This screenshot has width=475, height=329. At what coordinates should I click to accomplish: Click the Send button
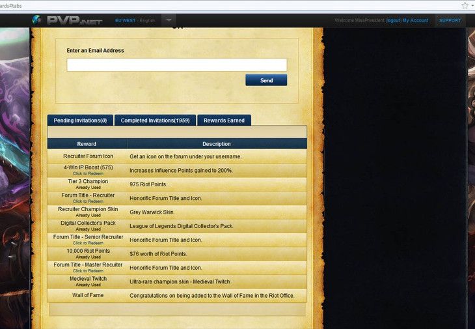[266, 80]
